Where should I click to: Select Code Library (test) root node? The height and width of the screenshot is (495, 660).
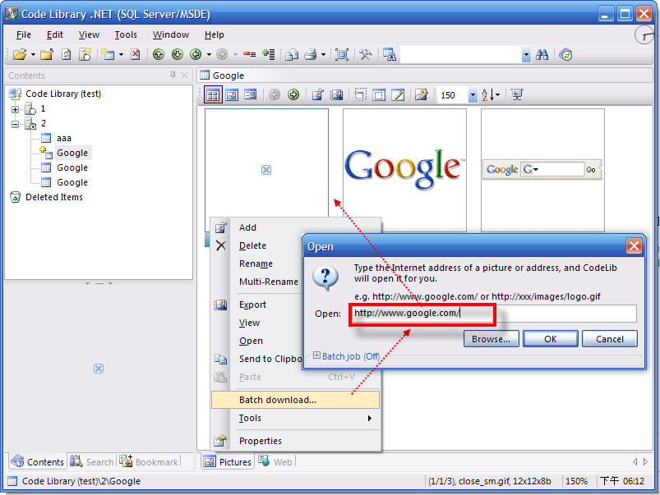(x=63, y=94)
